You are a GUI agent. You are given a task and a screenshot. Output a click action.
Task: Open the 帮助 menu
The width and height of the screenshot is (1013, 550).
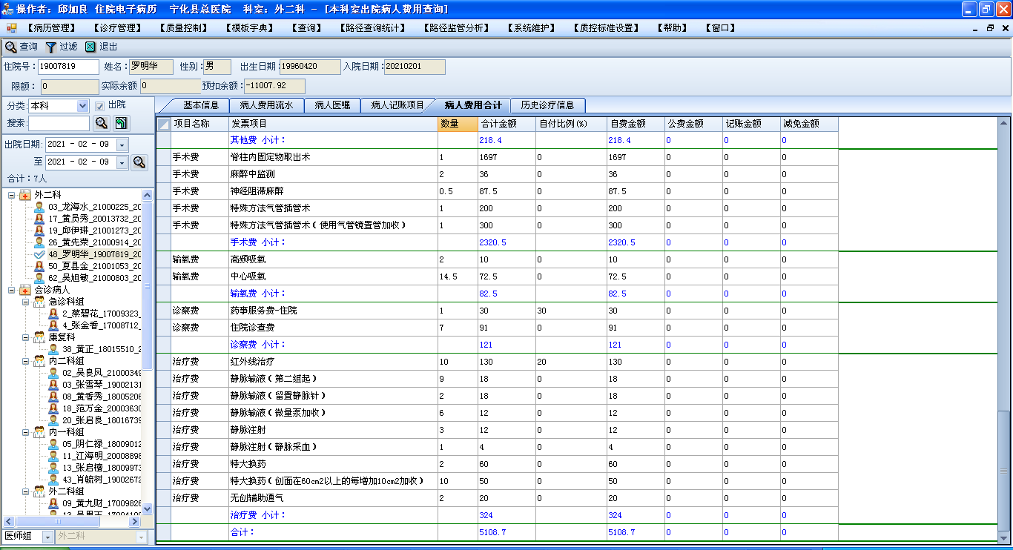point(673,28)
